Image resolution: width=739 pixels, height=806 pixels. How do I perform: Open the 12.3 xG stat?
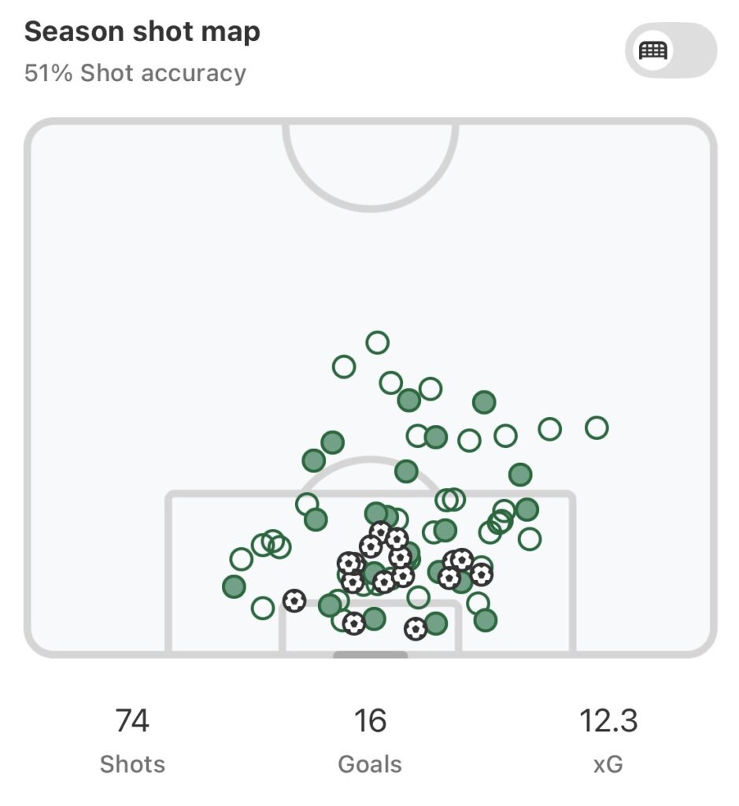pos(608,738)
